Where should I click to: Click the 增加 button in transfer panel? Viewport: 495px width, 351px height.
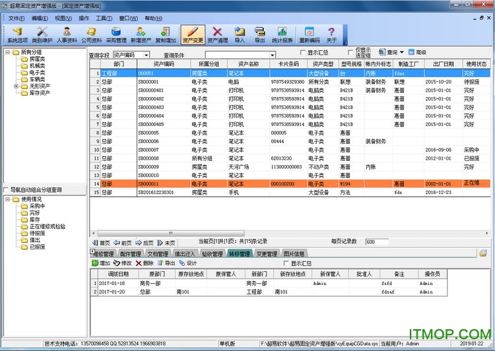(x=100, y=263)
